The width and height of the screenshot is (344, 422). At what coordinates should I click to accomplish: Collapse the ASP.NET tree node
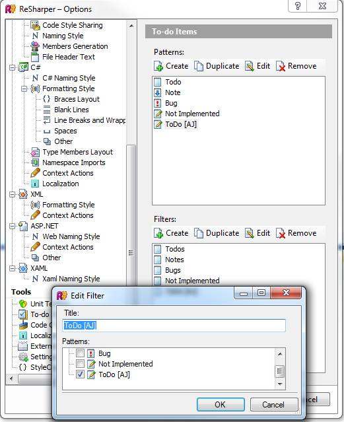tap(13, 226)
